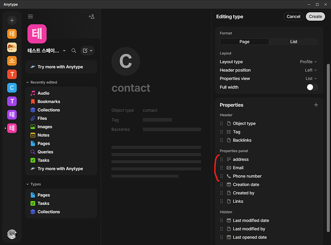
Task: Click the drag handle beside address property
Action: (x=221, y=159)
